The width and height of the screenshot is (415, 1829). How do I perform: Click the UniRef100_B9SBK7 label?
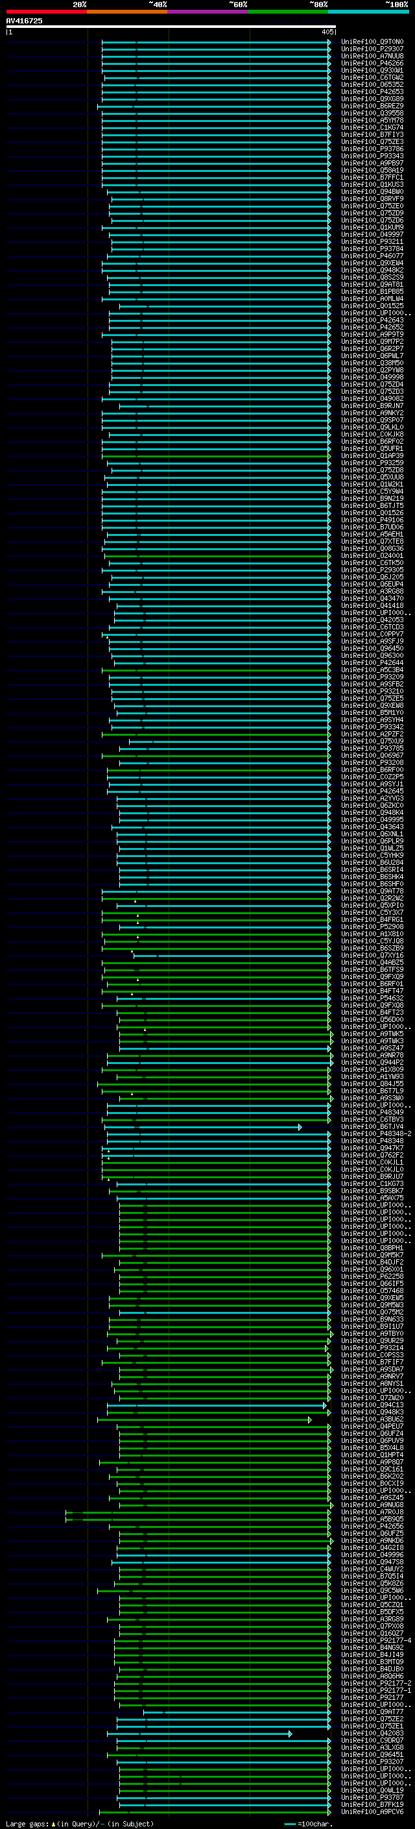[372, 1191]
